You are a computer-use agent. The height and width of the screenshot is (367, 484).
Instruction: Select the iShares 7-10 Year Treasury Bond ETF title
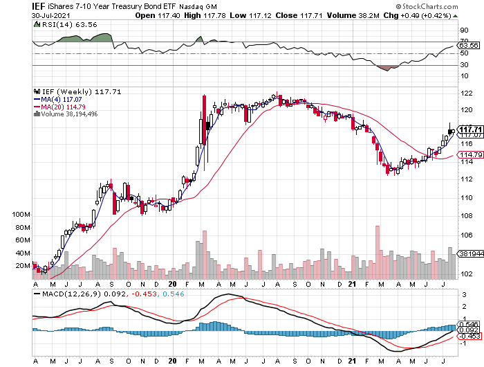tap(112, 6)
